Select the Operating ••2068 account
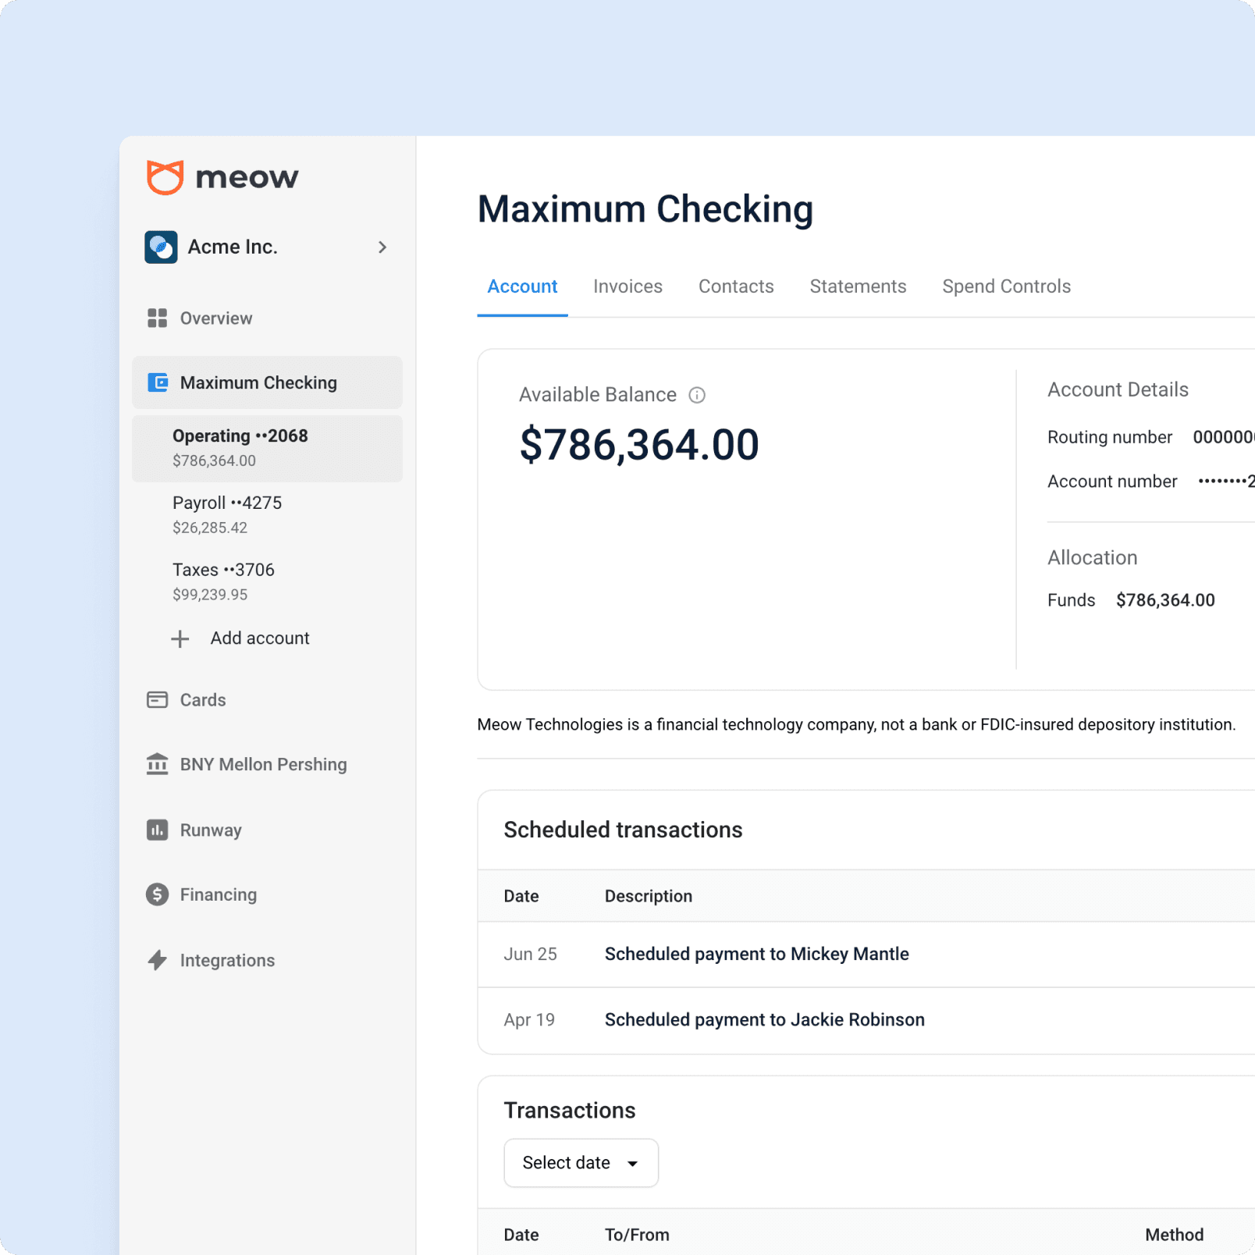The height and width of the screenshot is (1255, 1255). coord(267,448)
